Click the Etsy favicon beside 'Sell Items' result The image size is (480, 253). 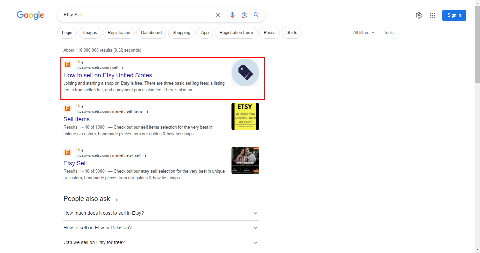click(68, 108)
